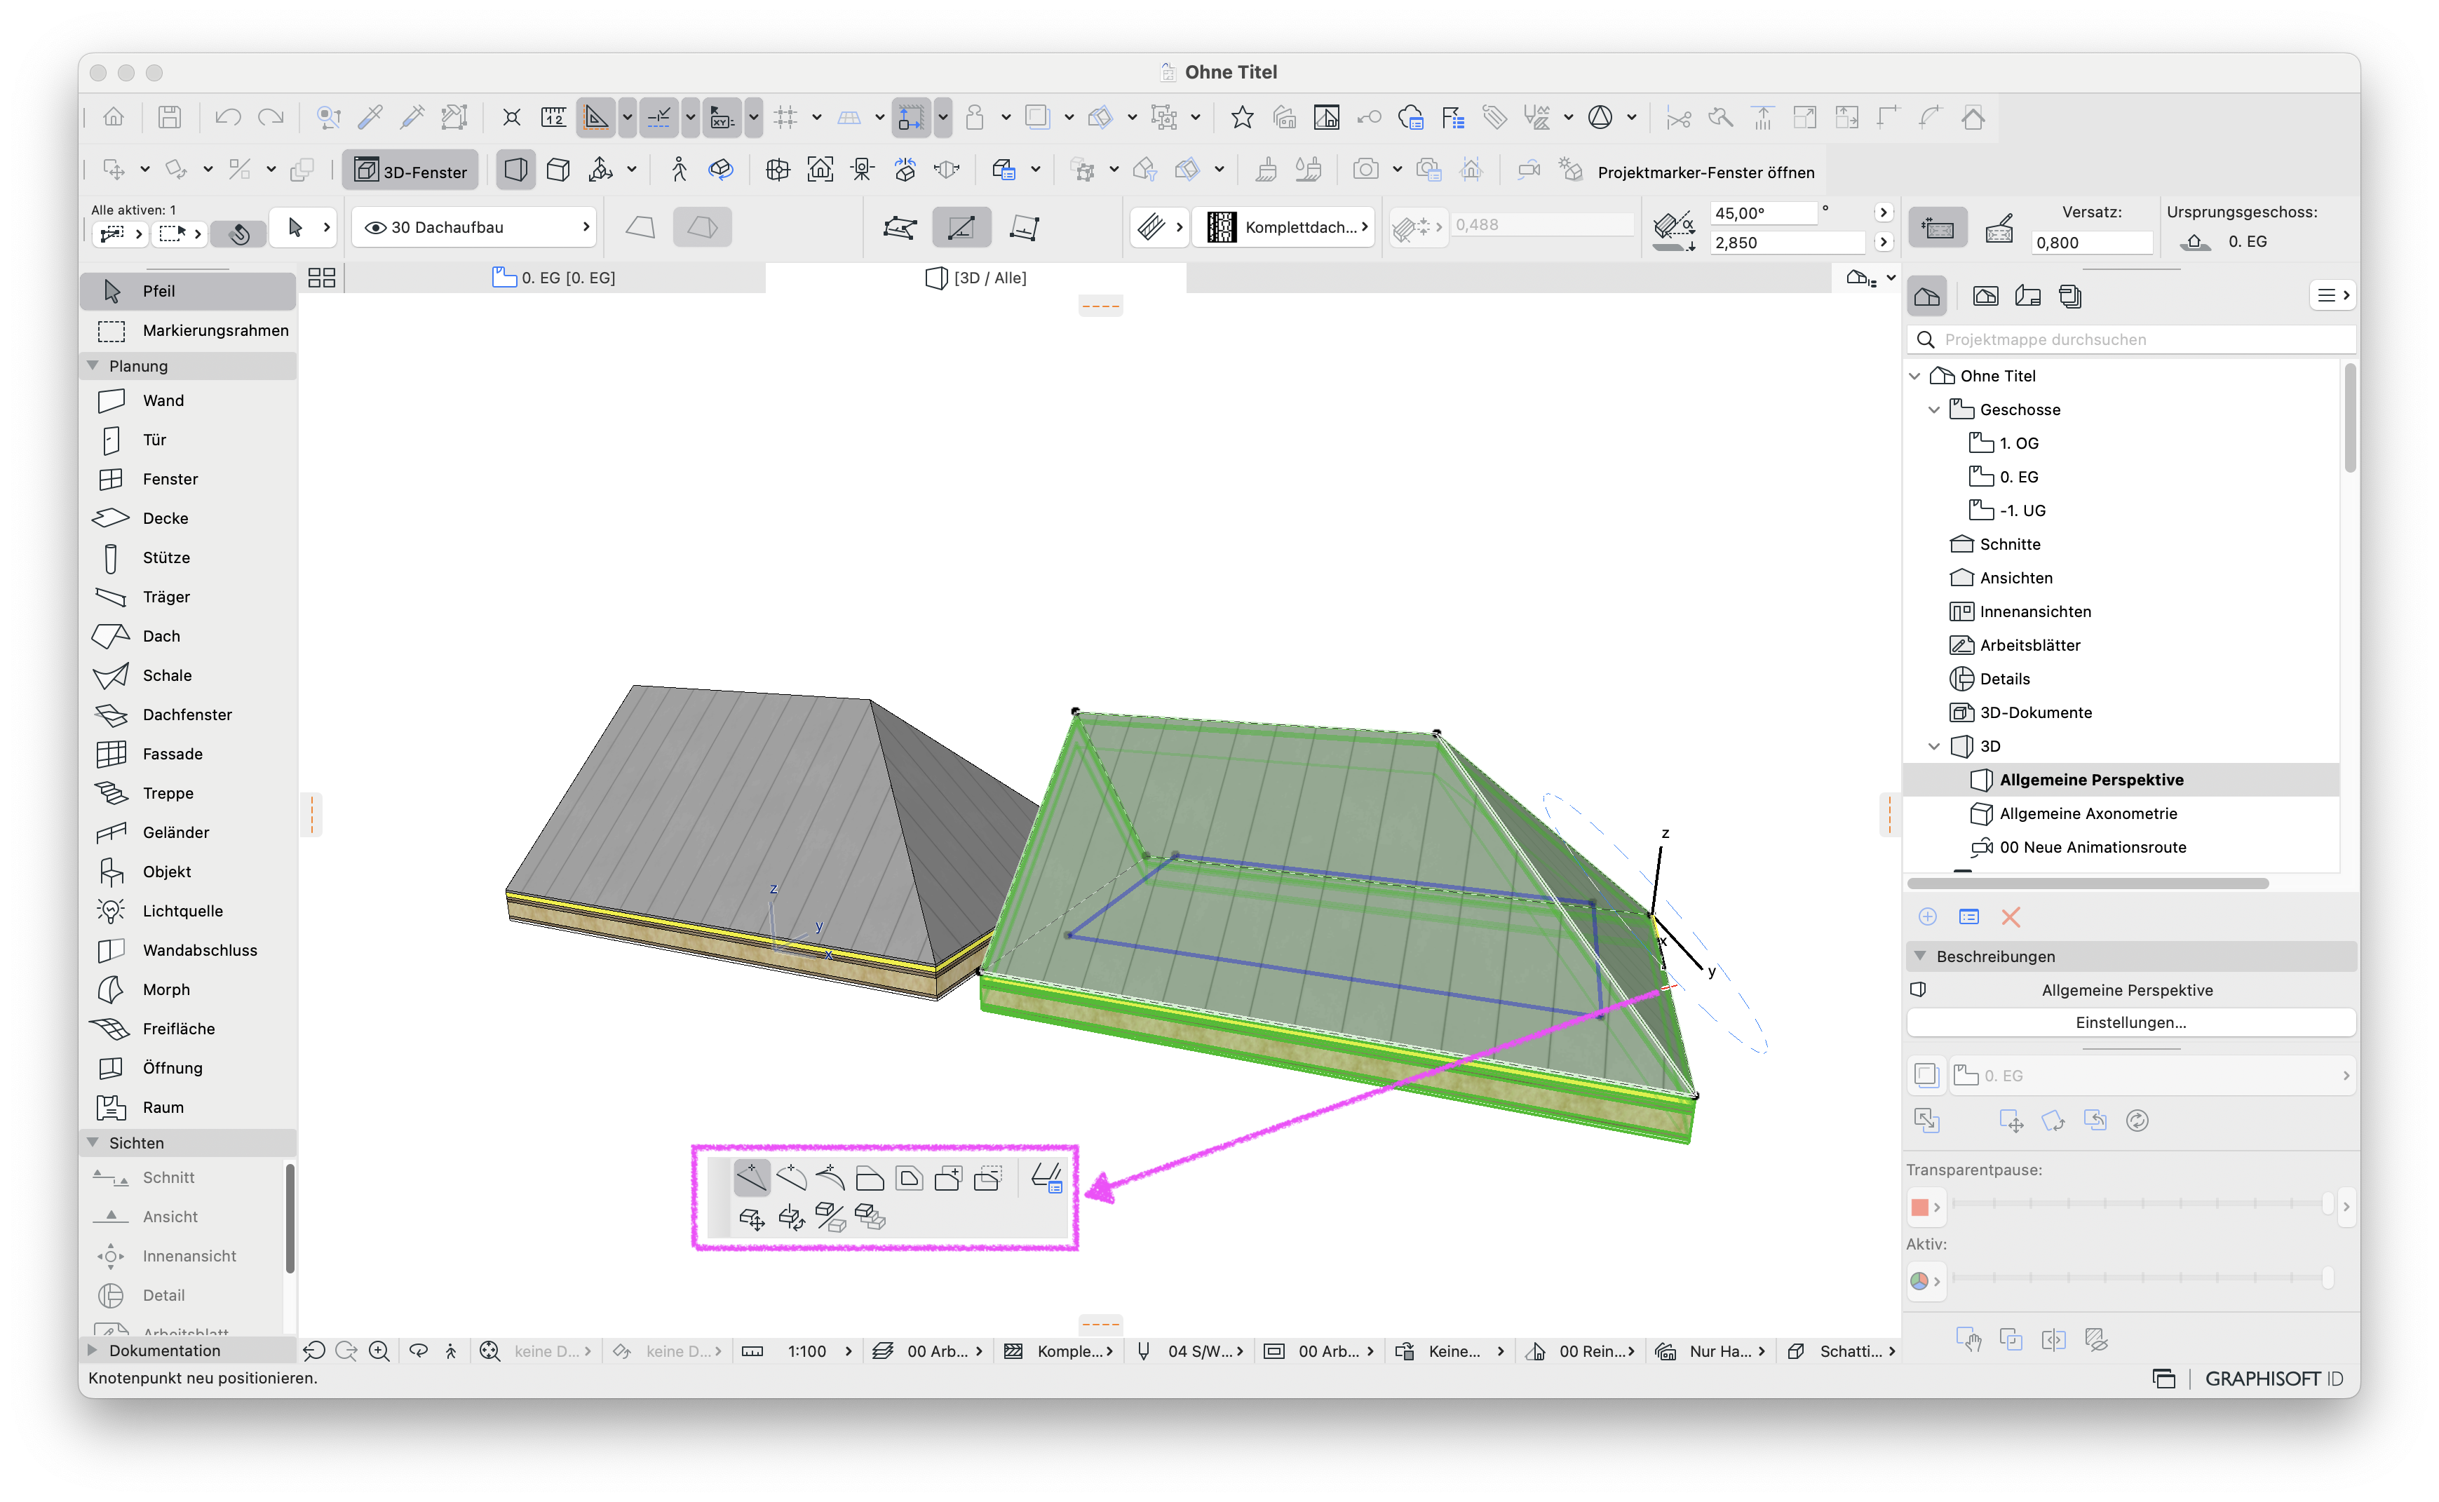Toggle the second roof construction method icon
Screen dimensions: 2439x1502
pyautogui.click(x=961, y=227)
